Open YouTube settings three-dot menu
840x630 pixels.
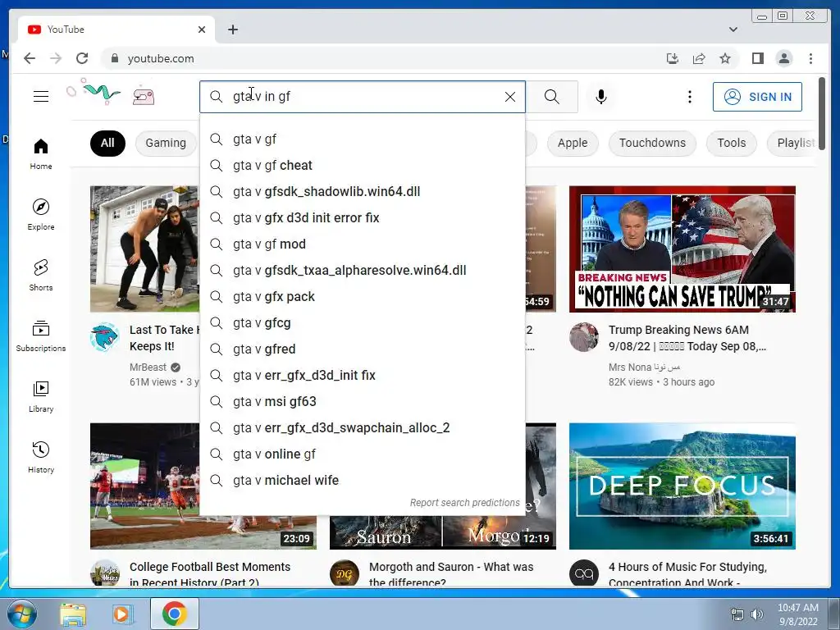tap(689, 97)
